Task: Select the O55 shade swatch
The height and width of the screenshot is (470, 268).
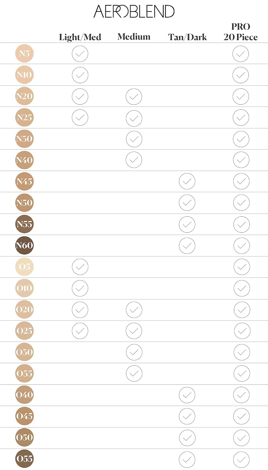Action: tap(24, 459)
